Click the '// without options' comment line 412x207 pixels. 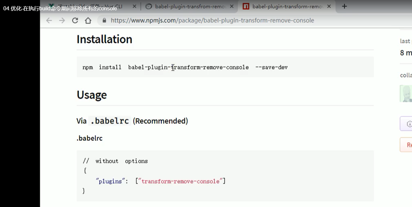pyautogui.click(x=115, y=161)
